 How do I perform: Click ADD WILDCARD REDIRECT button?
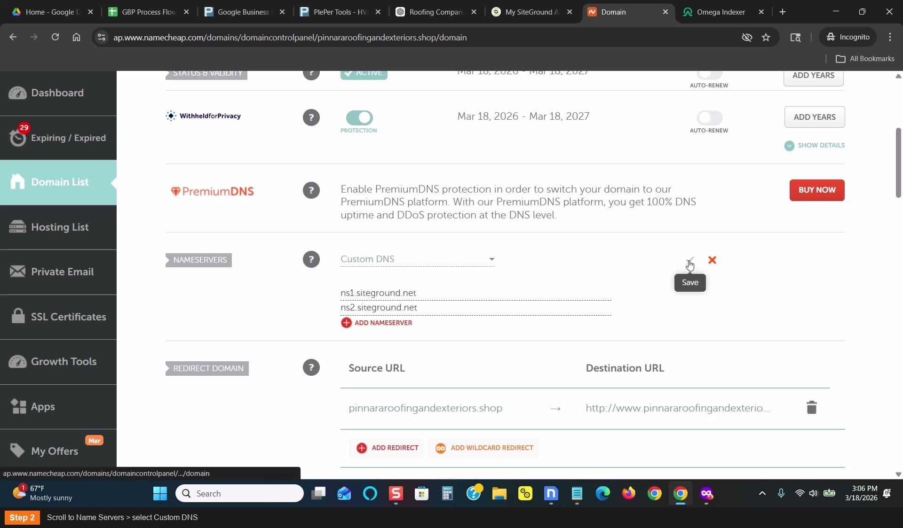click(484, 448)
